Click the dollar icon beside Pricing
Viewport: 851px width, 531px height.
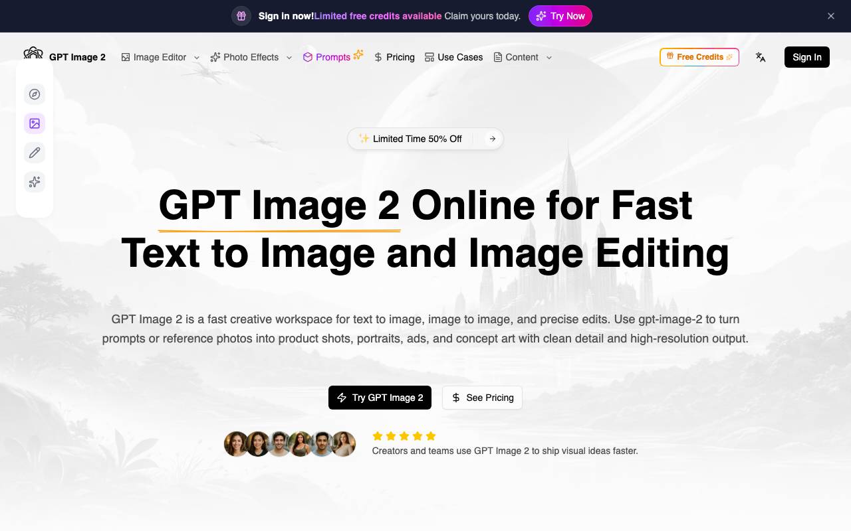click(378, 57)
